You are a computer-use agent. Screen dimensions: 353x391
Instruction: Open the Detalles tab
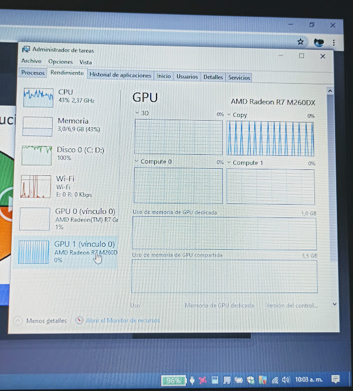(213, 77)
